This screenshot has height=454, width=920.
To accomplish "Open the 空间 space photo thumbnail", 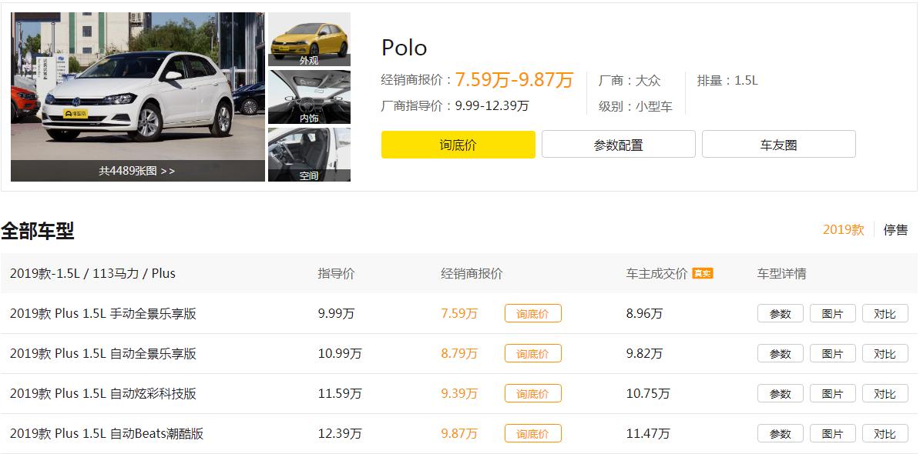I will click(308, 154).
